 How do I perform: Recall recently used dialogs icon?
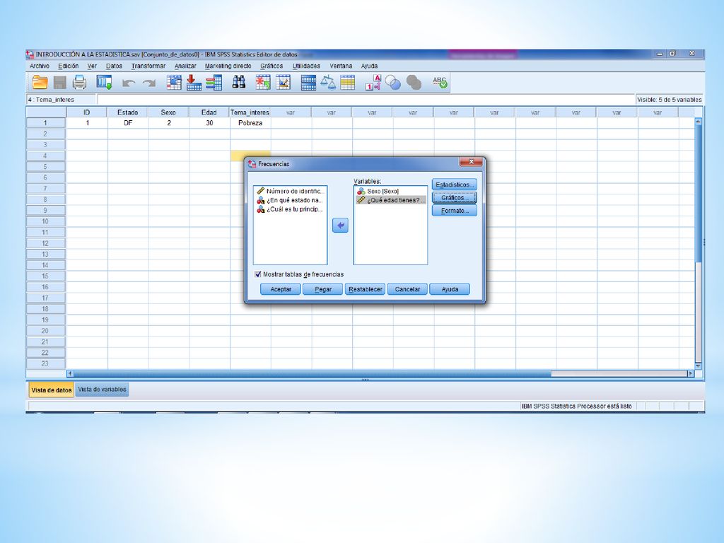104,83
